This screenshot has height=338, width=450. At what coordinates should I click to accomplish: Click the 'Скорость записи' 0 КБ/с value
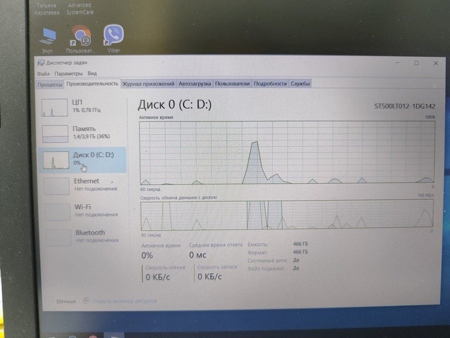pyautogui.click(x=210, y=276)
